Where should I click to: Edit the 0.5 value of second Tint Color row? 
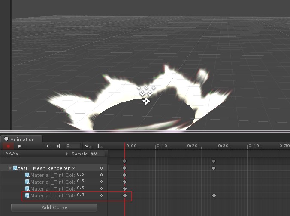click(x=81, y=181)
